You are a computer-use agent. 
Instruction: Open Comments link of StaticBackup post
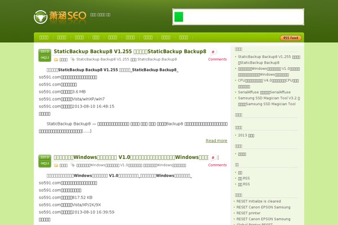217,59
